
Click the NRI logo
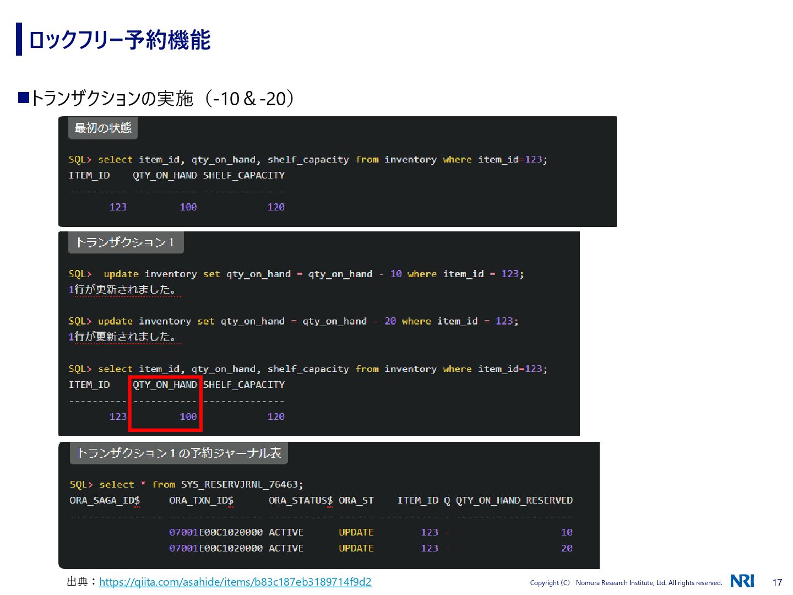742,581
